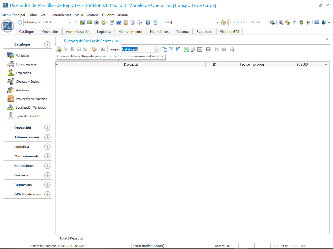Image resolution: width=333 pixels, height=249 pixels.
Task: Open the Interasystem 2014 dropdown
Action: [70, 22]
